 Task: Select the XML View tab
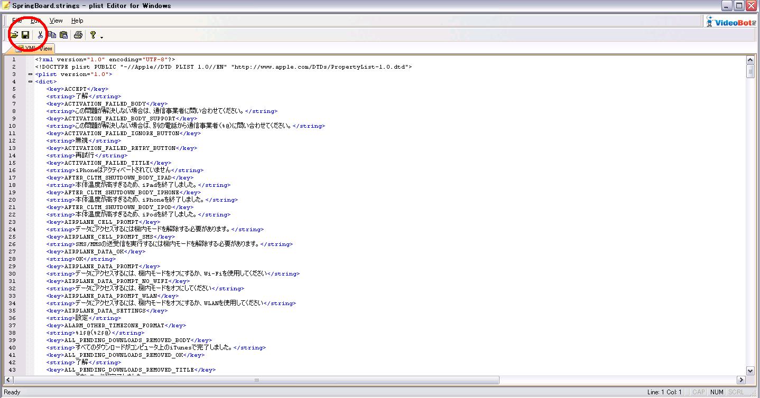(x=34, y=49)
